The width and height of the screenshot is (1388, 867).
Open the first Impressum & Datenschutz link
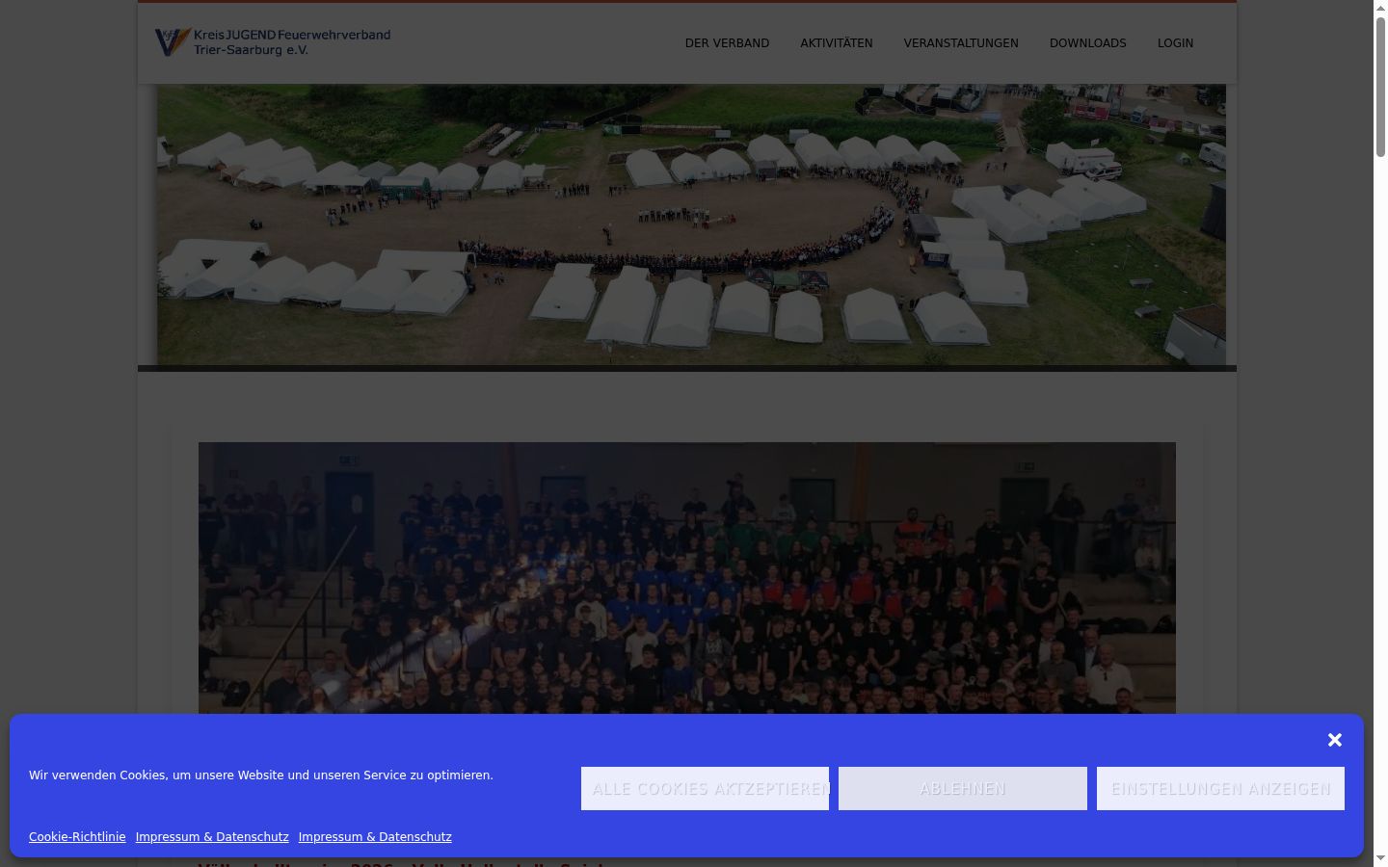point(212,837)
